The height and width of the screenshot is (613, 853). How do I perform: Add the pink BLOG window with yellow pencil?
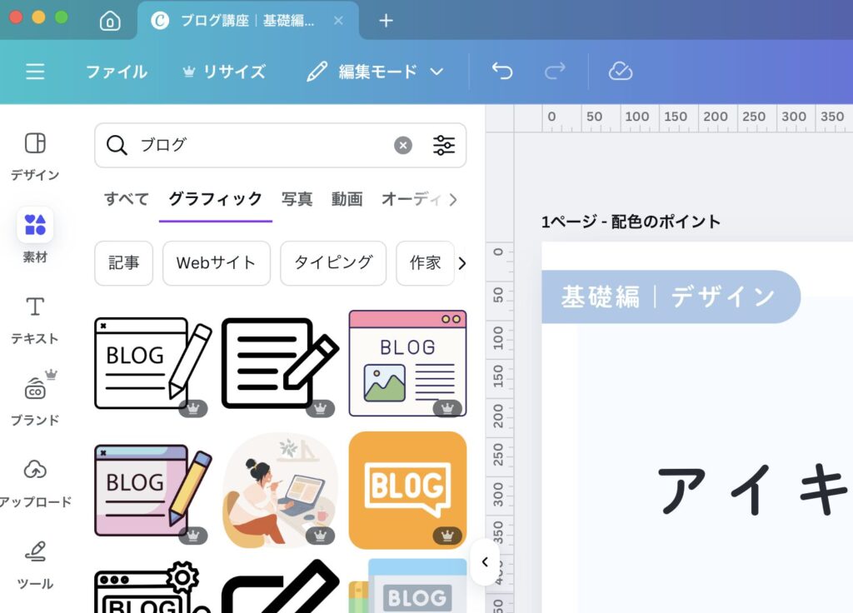pos(153,491)
